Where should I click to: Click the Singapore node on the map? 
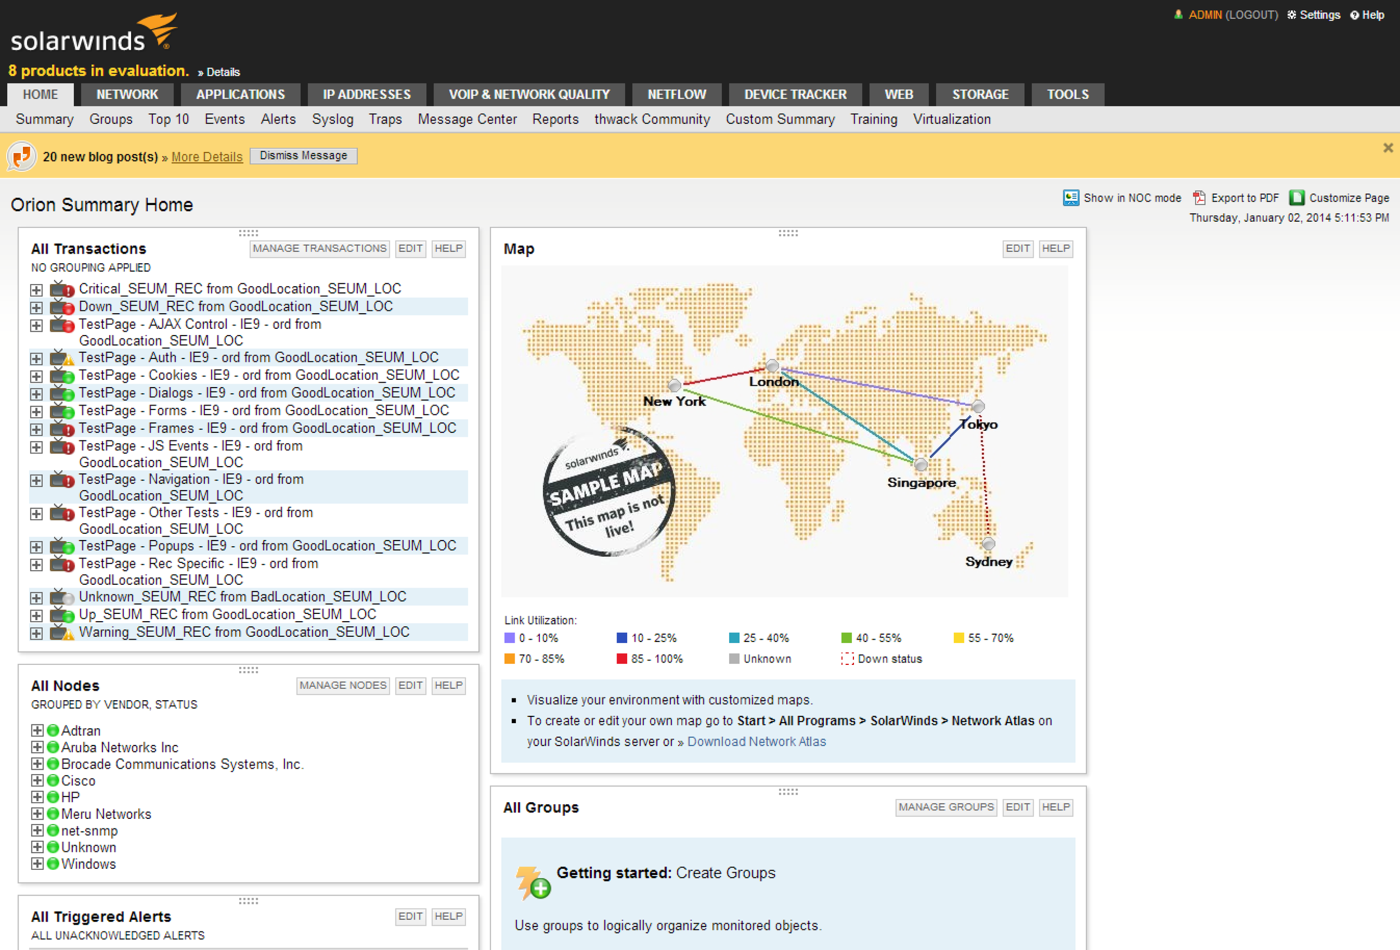coord(921,464)
